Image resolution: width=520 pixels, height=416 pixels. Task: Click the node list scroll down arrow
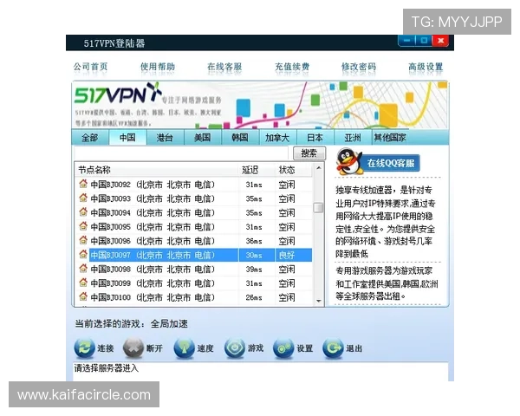pyautogui.click(x=319, y=301)
